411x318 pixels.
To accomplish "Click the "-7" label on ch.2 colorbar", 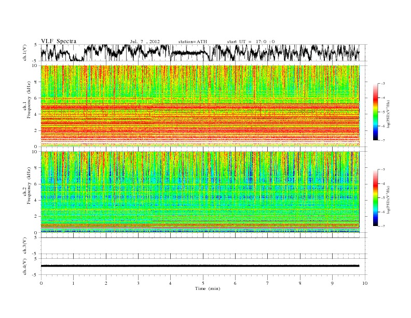I will pos(383,226).
